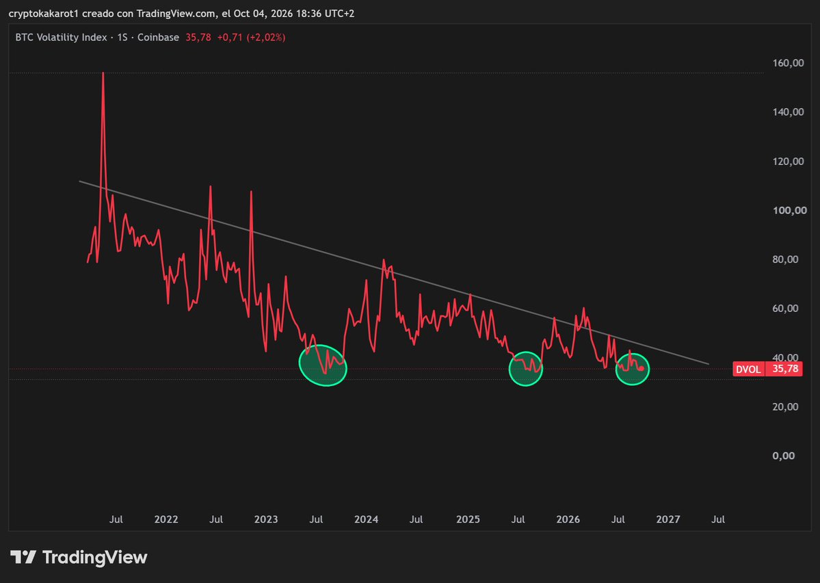820x583 pixels.
Task: Click the 2025 time axis label
Action: [x=468, y=519]
